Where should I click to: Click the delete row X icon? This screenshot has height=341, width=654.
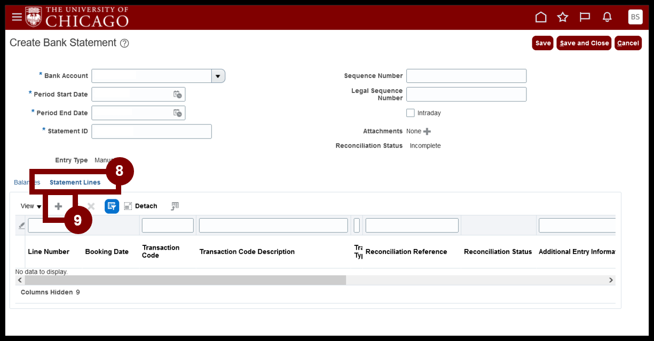point(91,206)
